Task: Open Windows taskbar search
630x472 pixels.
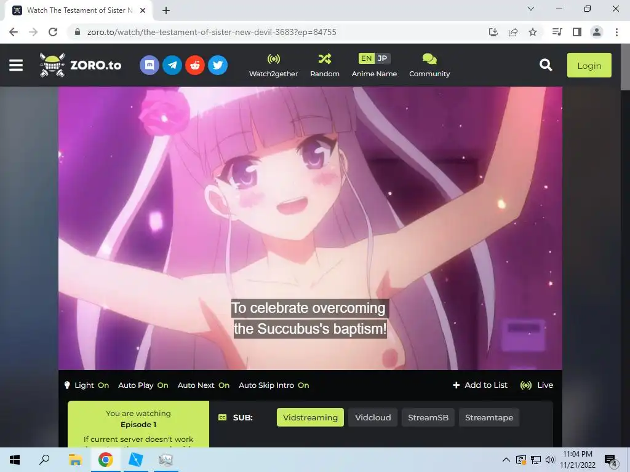Action: tap(44, 460)
